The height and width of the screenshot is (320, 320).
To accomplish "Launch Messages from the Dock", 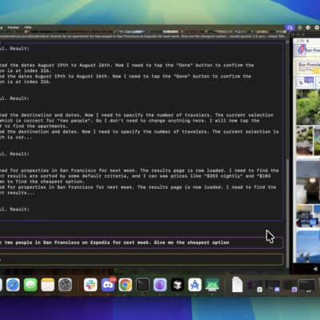I will [30, 285].
